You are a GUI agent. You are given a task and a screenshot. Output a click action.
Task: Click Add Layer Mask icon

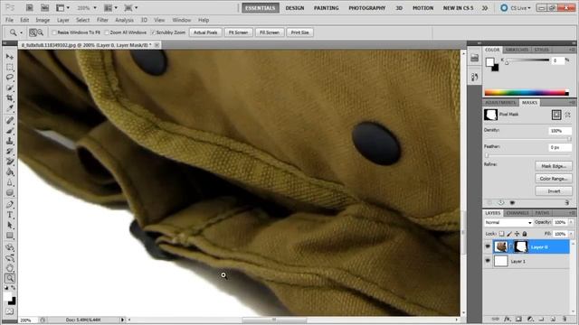coord(518,319)
